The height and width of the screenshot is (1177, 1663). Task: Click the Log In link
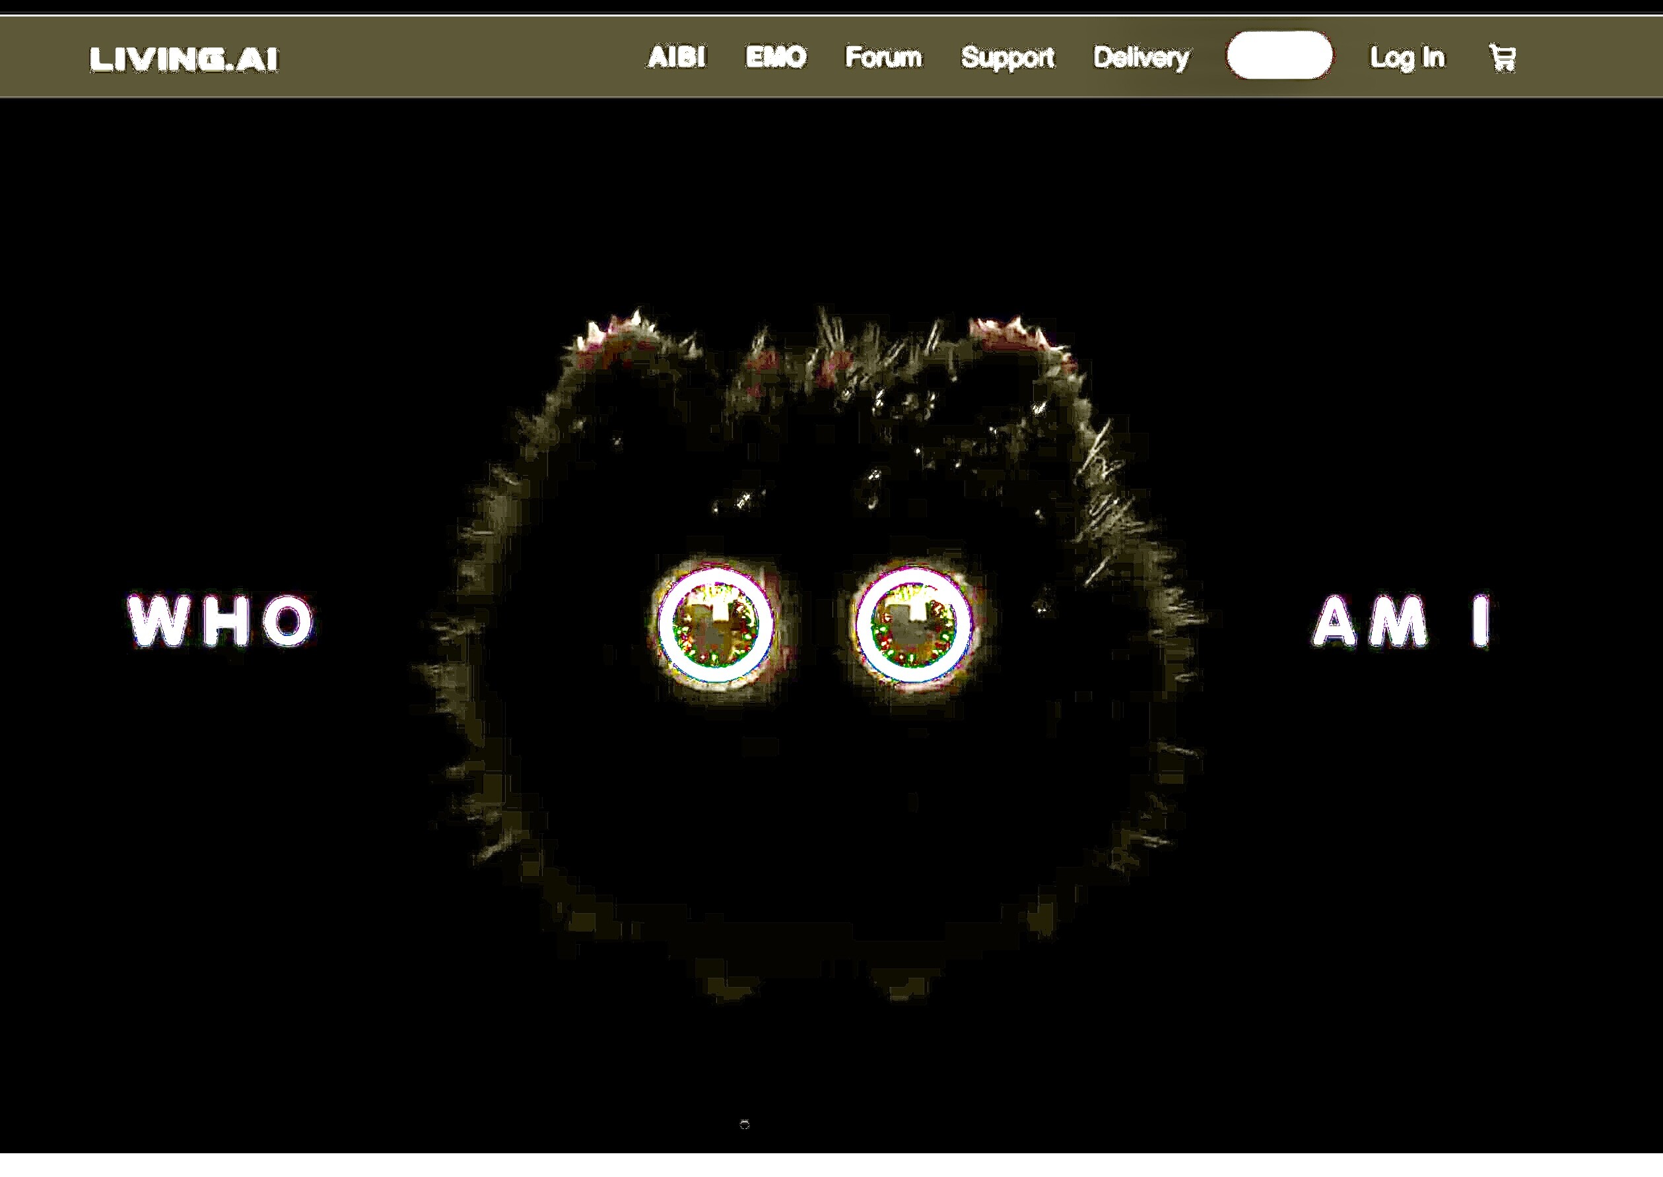tap(1406, 58)
